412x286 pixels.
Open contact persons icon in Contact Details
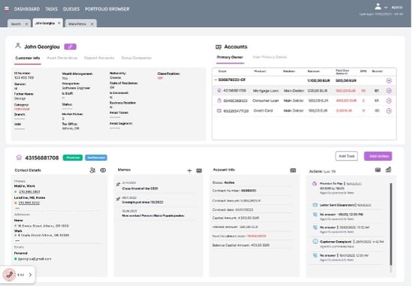pyautogui.click(x=92, y=170)
